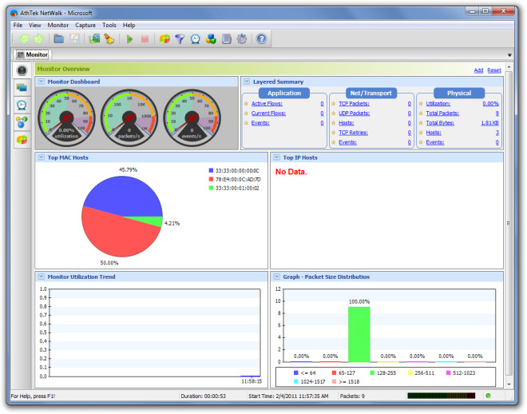Open settings gear toolbar icon
Viewport: 527px width, 414px height.
point(242,39)
